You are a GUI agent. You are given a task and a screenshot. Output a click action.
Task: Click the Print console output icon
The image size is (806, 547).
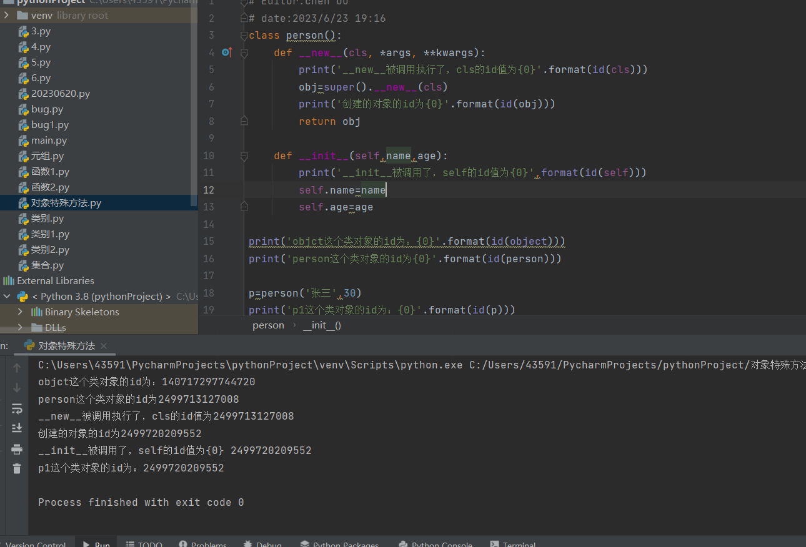point(17,449)
